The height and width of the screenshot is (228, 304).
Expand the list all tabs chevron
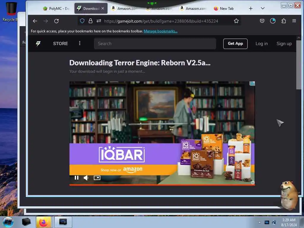(263, 8)
